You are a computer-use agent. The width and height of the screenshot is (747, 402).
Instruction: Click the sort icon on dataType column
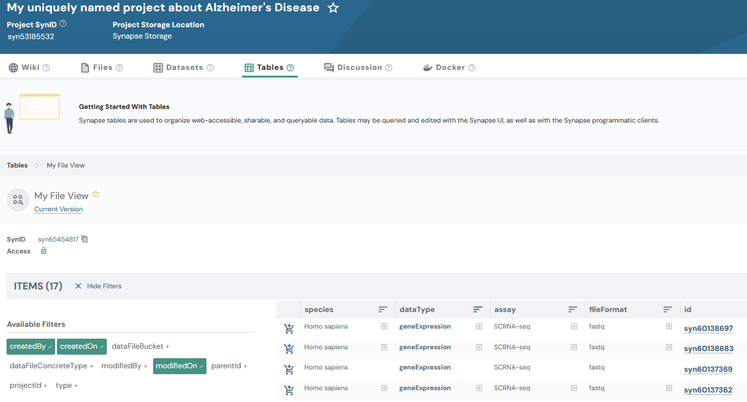pyautogui.click(x=478, y=310)
